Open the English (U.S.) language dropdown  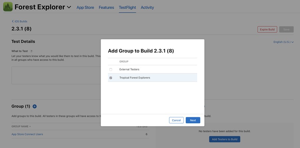click(283, 42)
